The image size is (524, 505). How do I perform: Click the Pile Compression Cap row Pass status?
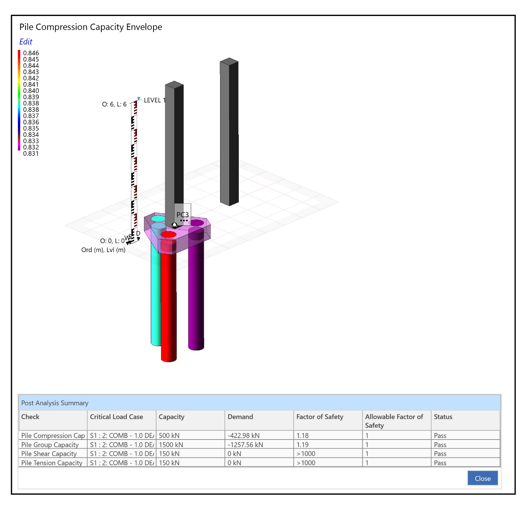(x=465, y=435)
